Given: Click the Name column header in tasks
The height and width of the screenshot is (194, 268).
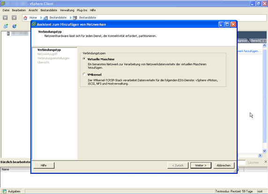Looking at the screenshot, I should (x=15, y=170).
